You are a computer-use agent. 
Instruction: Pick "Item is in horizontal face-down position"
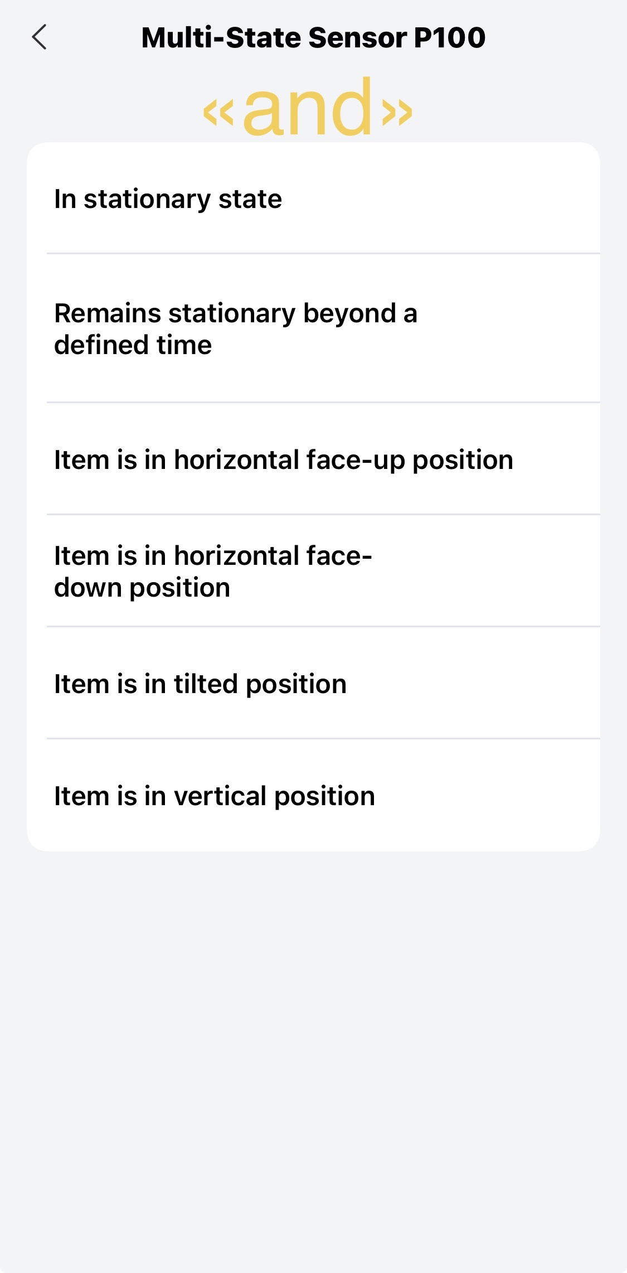(x=313, y=572)
